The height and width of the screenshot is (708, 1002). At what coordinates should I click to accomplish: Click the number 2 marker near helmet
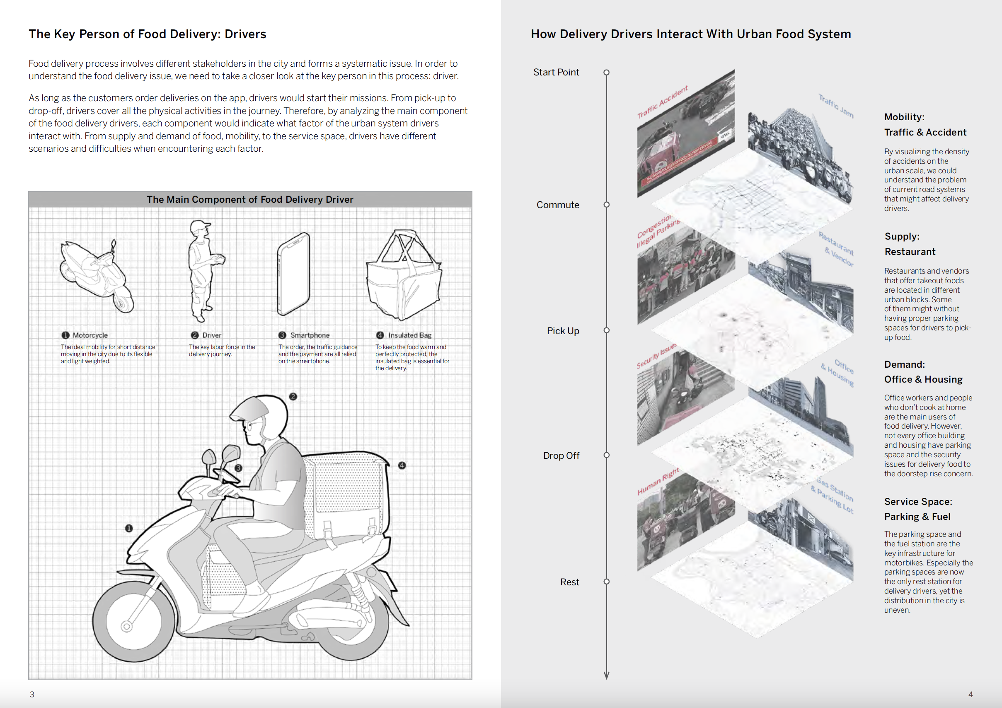pyautogui.click(x=293, y=396)
